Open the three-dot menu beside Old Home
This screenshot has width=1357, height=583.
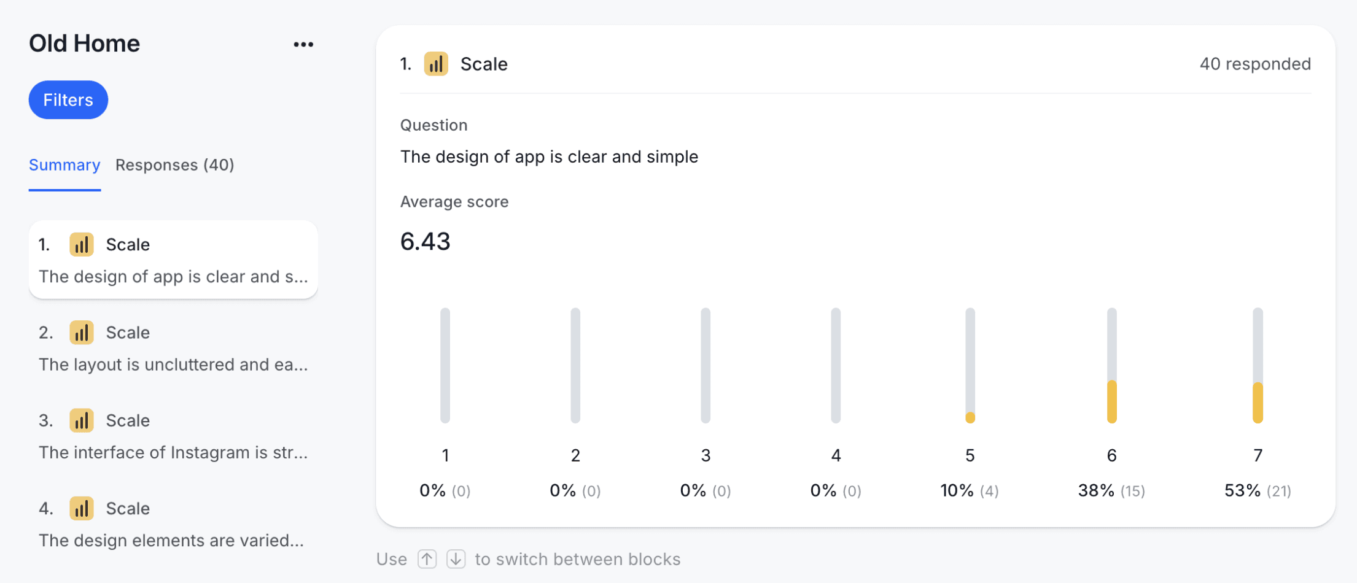[x=303, y=44]
